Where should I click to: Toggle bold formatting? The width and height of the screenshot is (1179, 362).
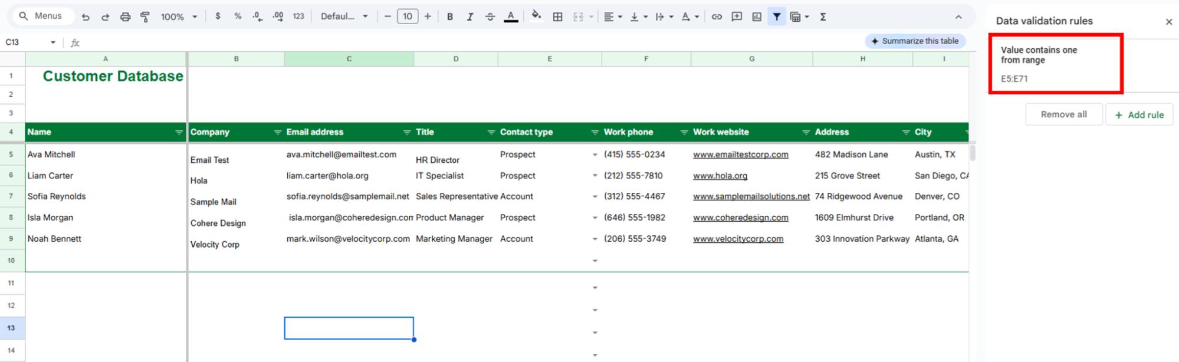(x=450, y=17)
